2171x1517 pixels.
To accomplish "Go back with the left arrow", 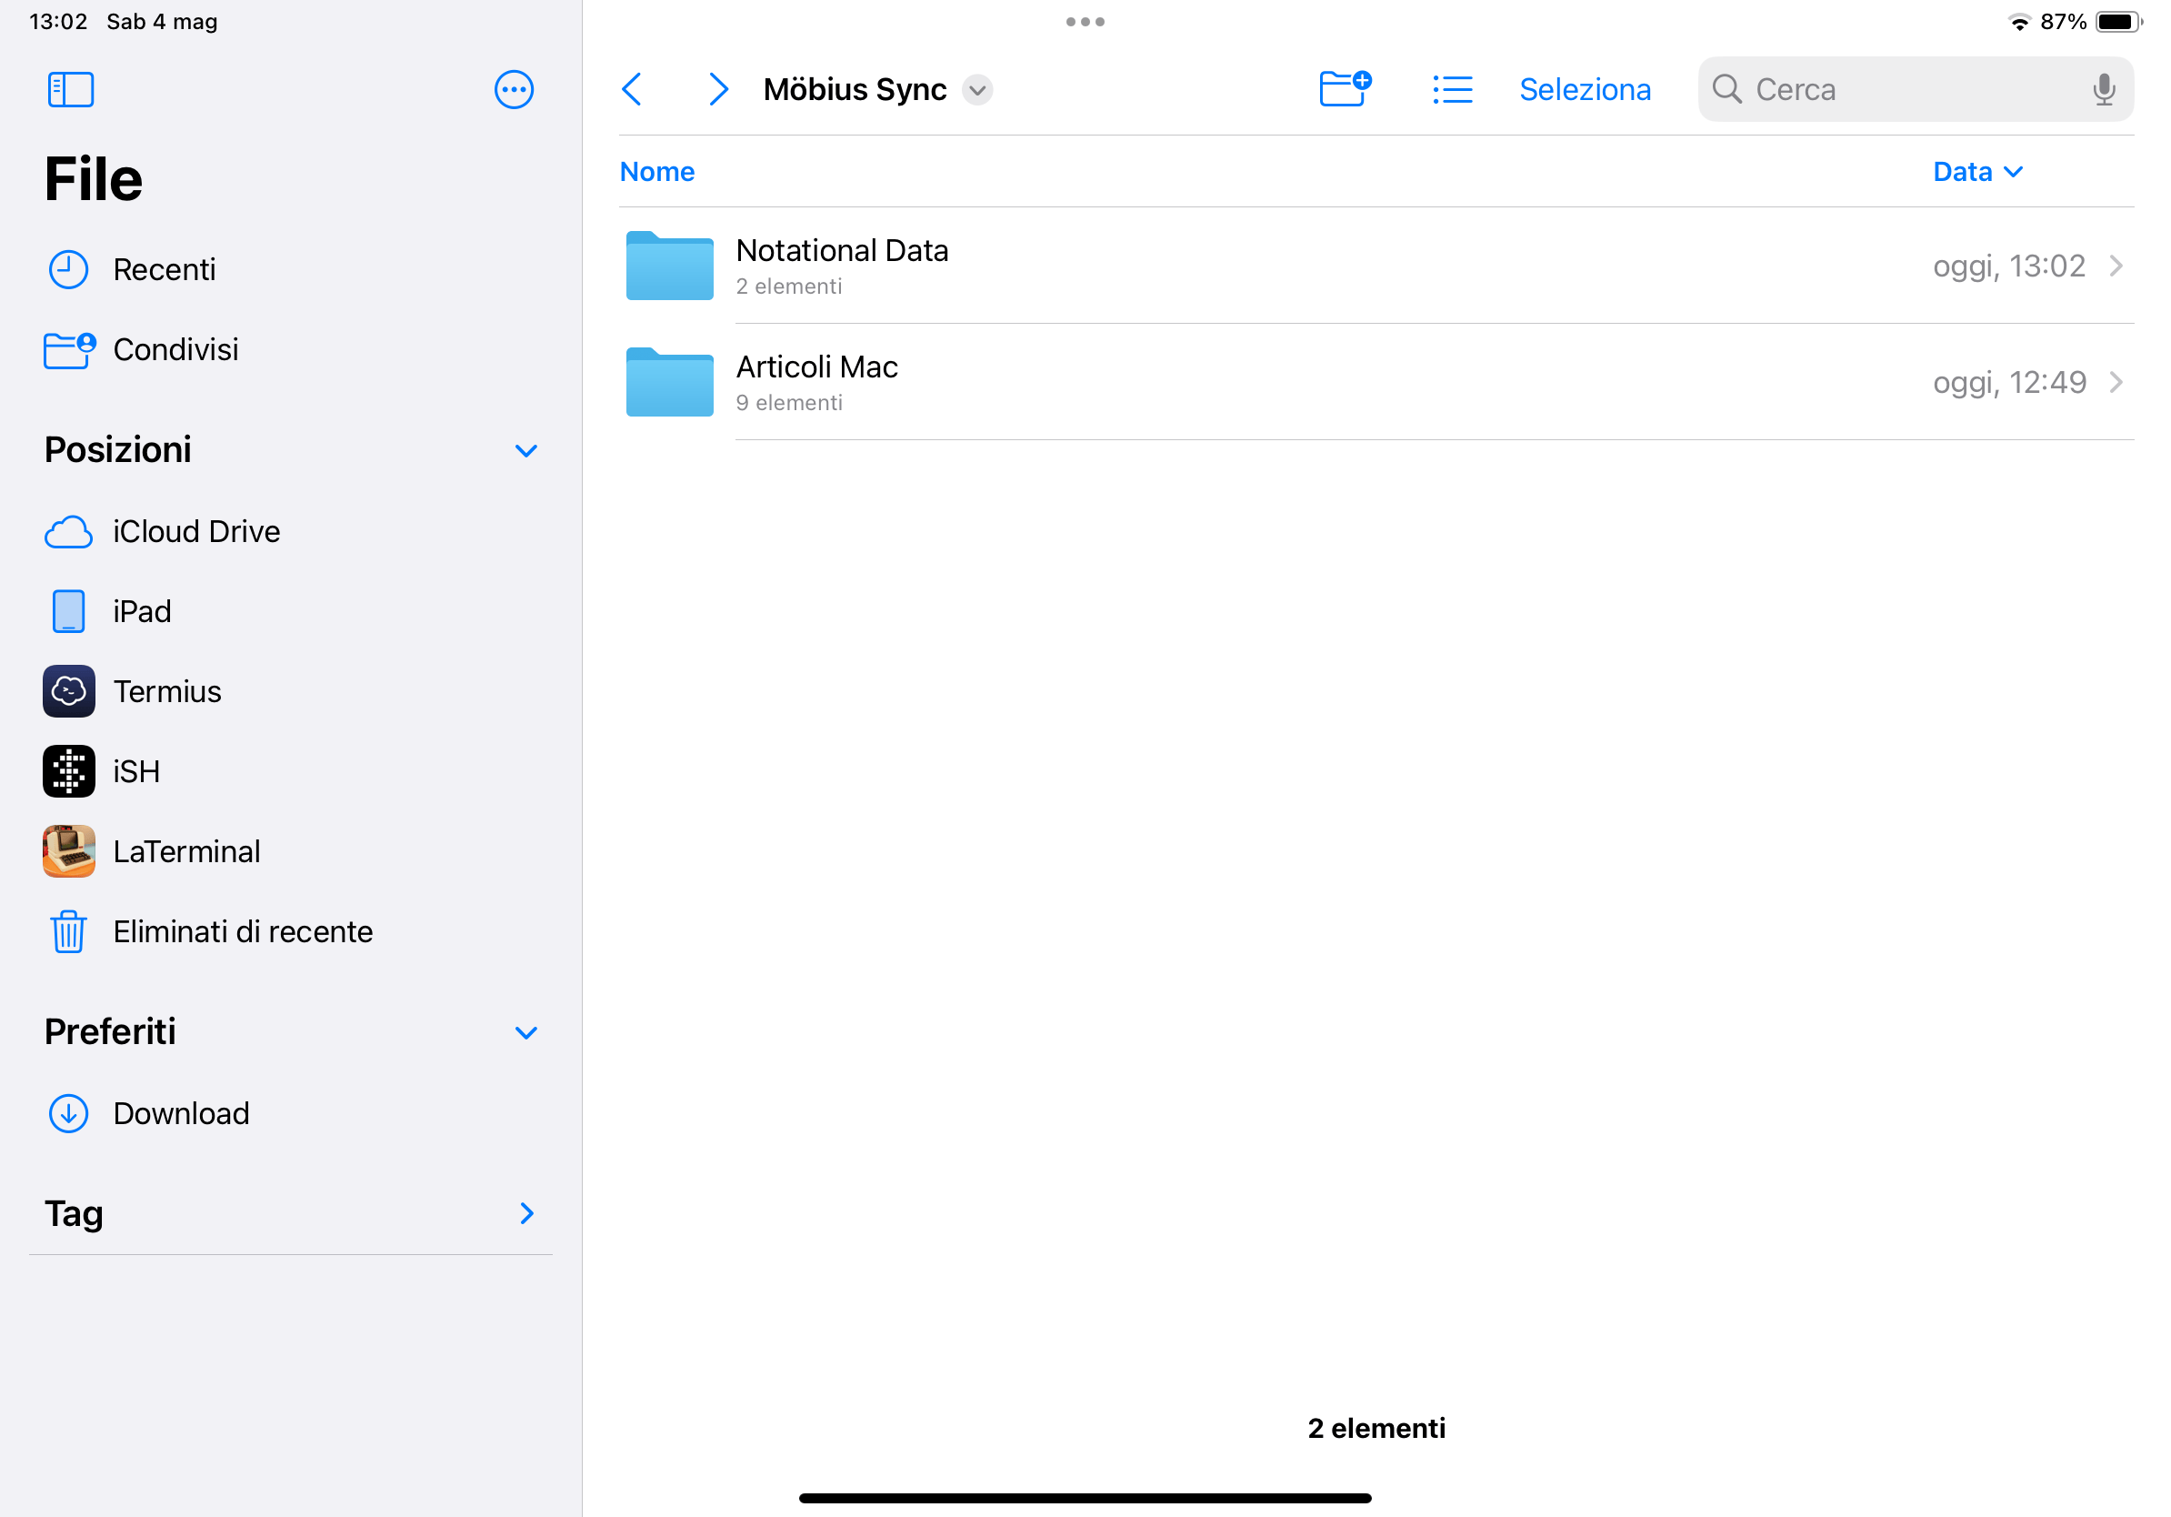I will coord(633,90).
